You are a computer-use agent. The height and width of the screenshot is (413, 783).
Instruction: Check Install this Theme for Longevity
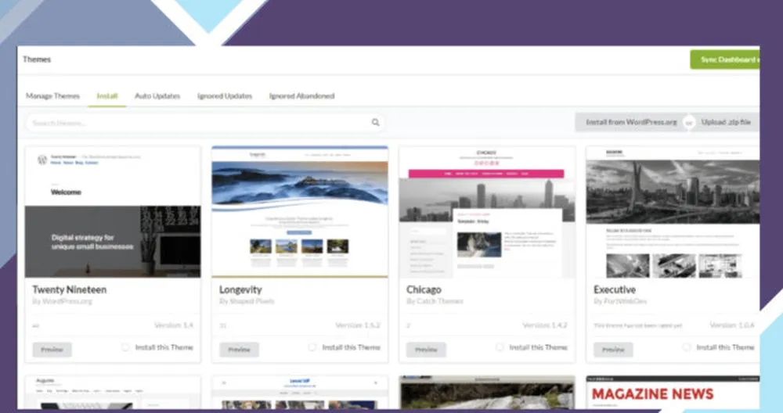pos(312,347)
